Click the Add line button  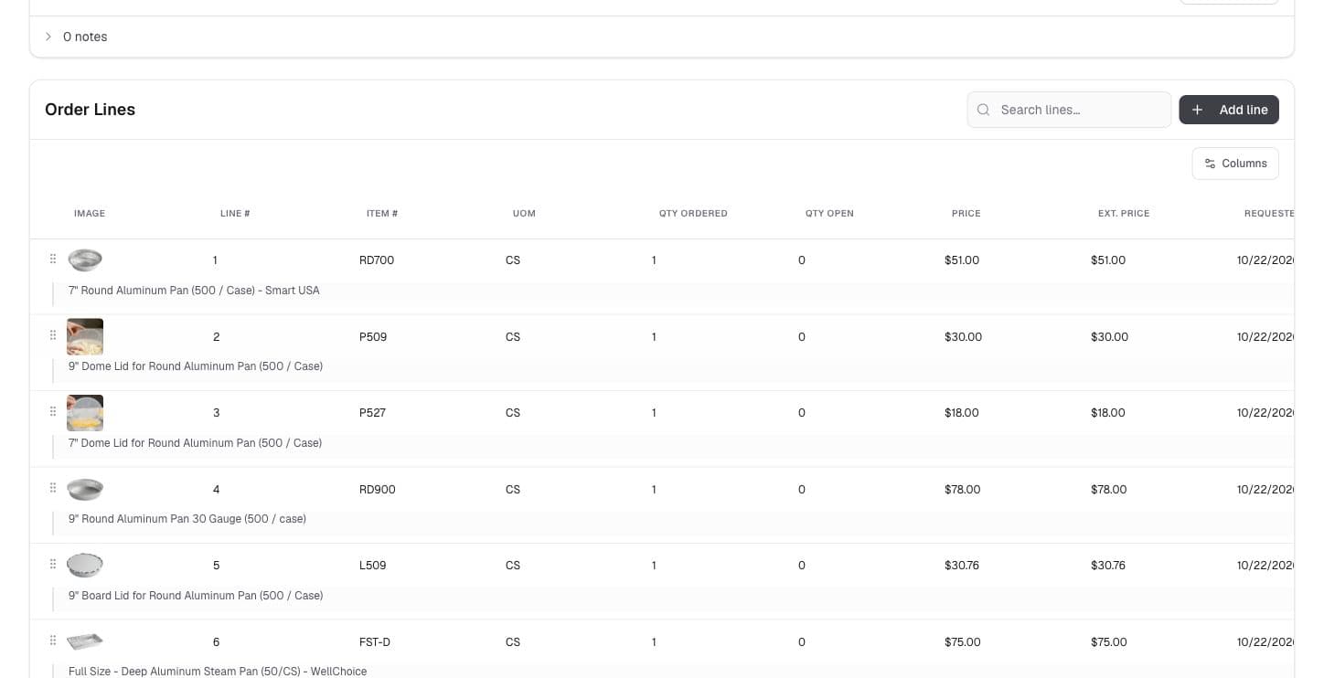(1229, 110)
